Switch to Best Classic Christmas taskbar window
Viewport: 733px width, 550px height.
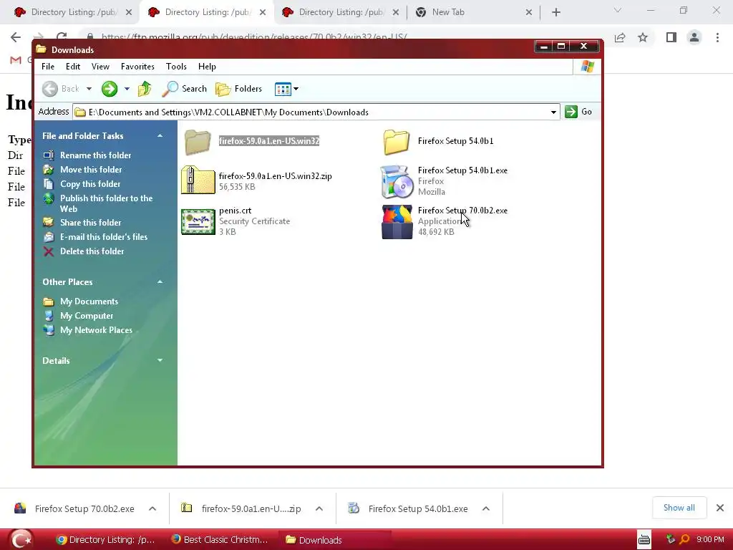pos(220,540)
